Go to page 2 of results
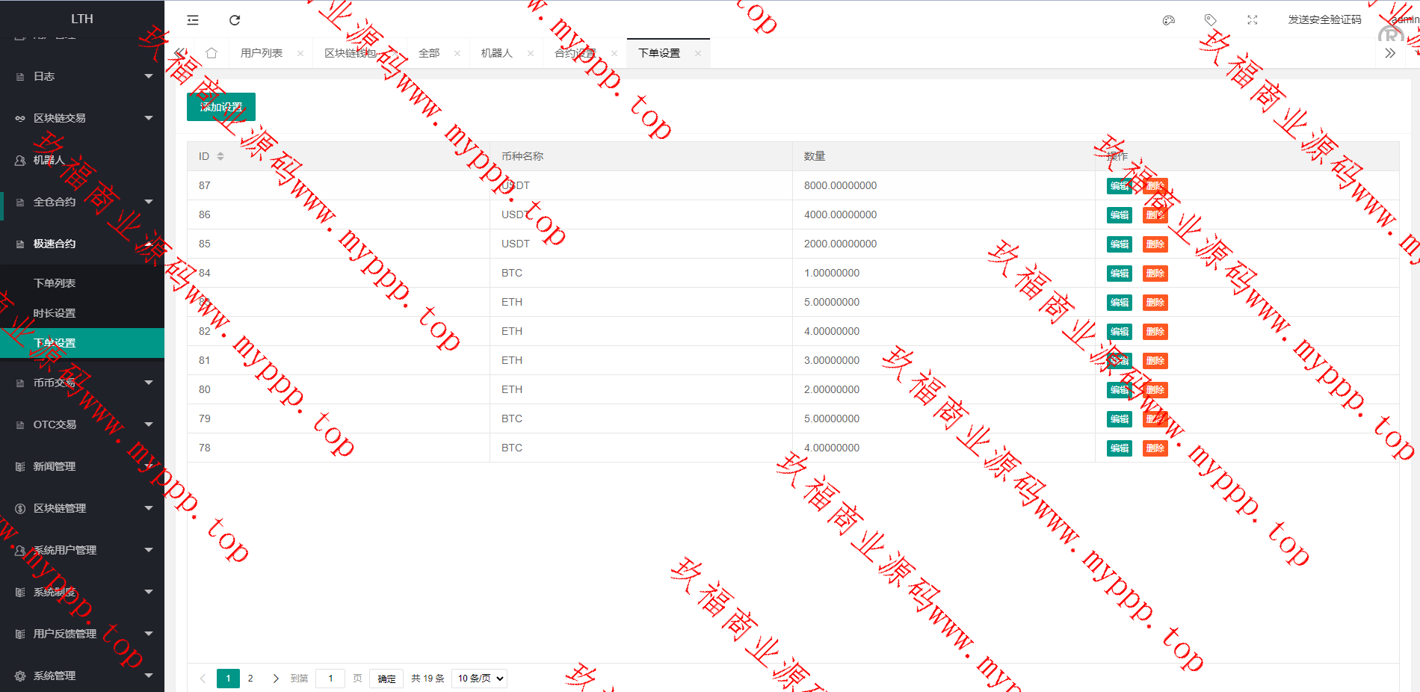Screen dimensions: 1420x692 250,679
